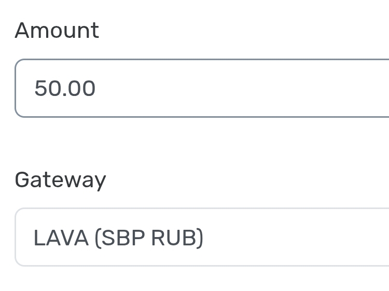The image size is (389, 291).
Task: Select the field below the Amount label
Action: tap(202, 88)
